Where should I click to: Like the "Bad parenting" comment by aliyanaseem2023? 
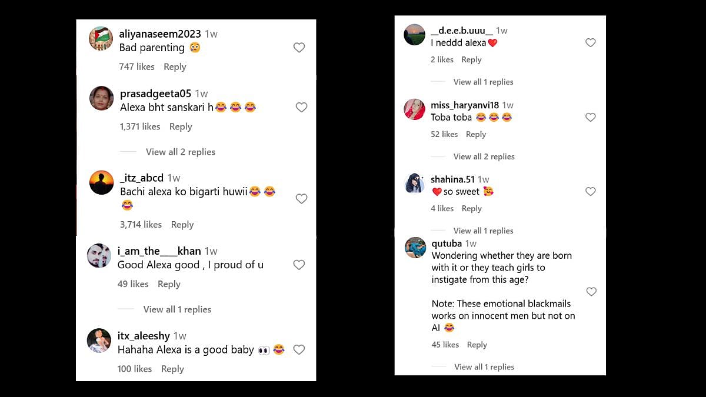[299, 48]
